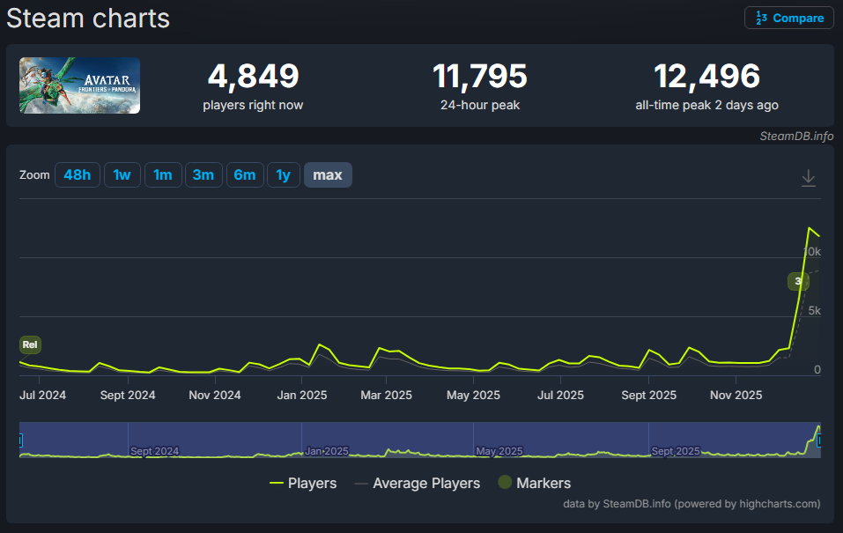Set chart zoom to 1m
The image size is (843, 533).
[163, 174]
